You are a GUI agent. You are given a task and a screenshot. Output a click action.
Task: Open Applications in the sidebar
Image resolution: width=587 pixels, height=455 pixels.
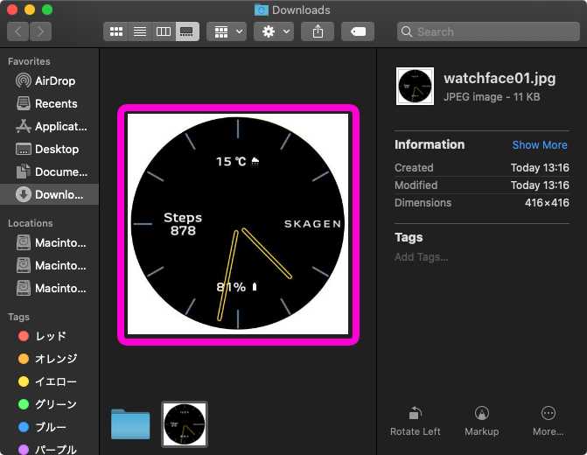point(49,127)
